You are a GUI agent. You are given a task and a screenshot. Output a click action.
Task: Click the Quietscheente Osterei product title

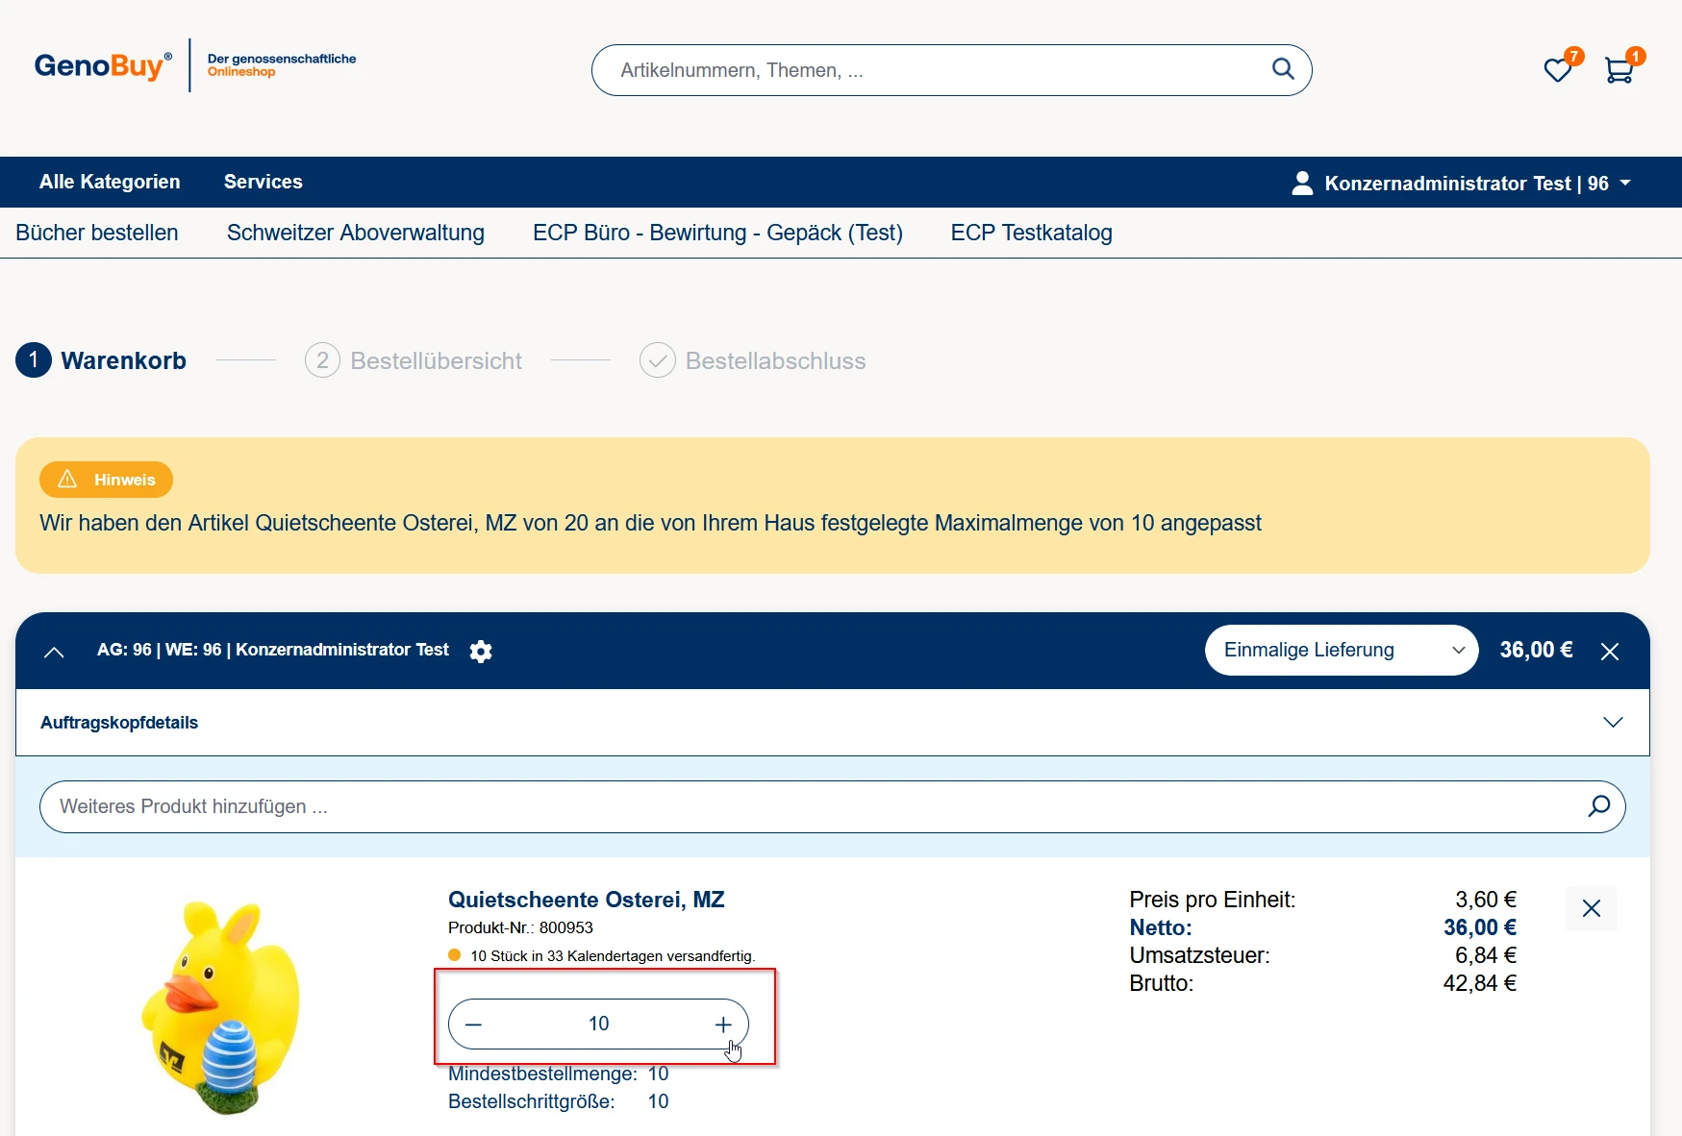point(586,900)
